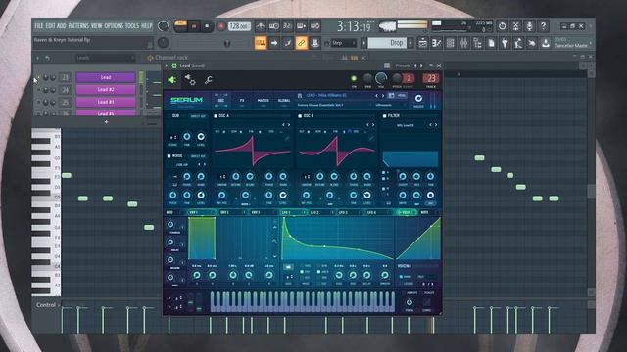Viewport: 627px width, 352px height.
Task: Toggle Pattern/Song mode switch
Action: pyautogui.click(x=180, y=26)
